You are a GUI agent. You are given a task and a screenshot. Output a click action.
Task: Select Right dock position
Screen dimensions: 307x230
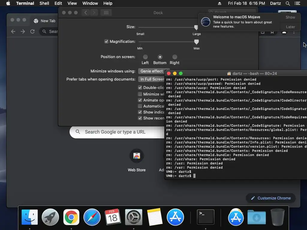pyautogui.click(x=175, y=57)
